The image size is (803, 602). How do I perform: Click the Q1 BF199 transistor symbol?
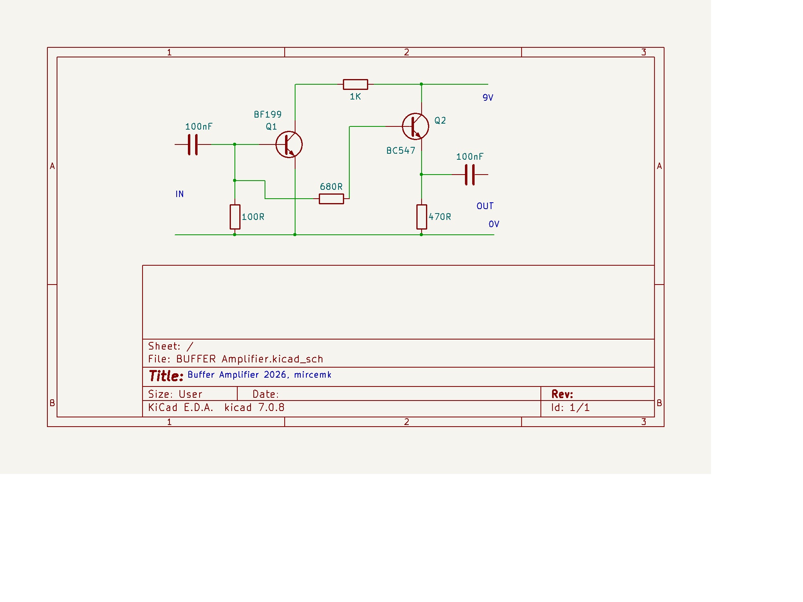[x=289, y=144]
